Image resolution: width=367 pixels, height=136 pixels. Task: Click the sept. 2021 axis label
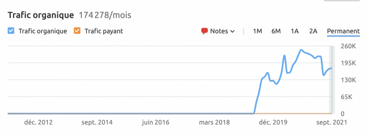coord(331,122)
